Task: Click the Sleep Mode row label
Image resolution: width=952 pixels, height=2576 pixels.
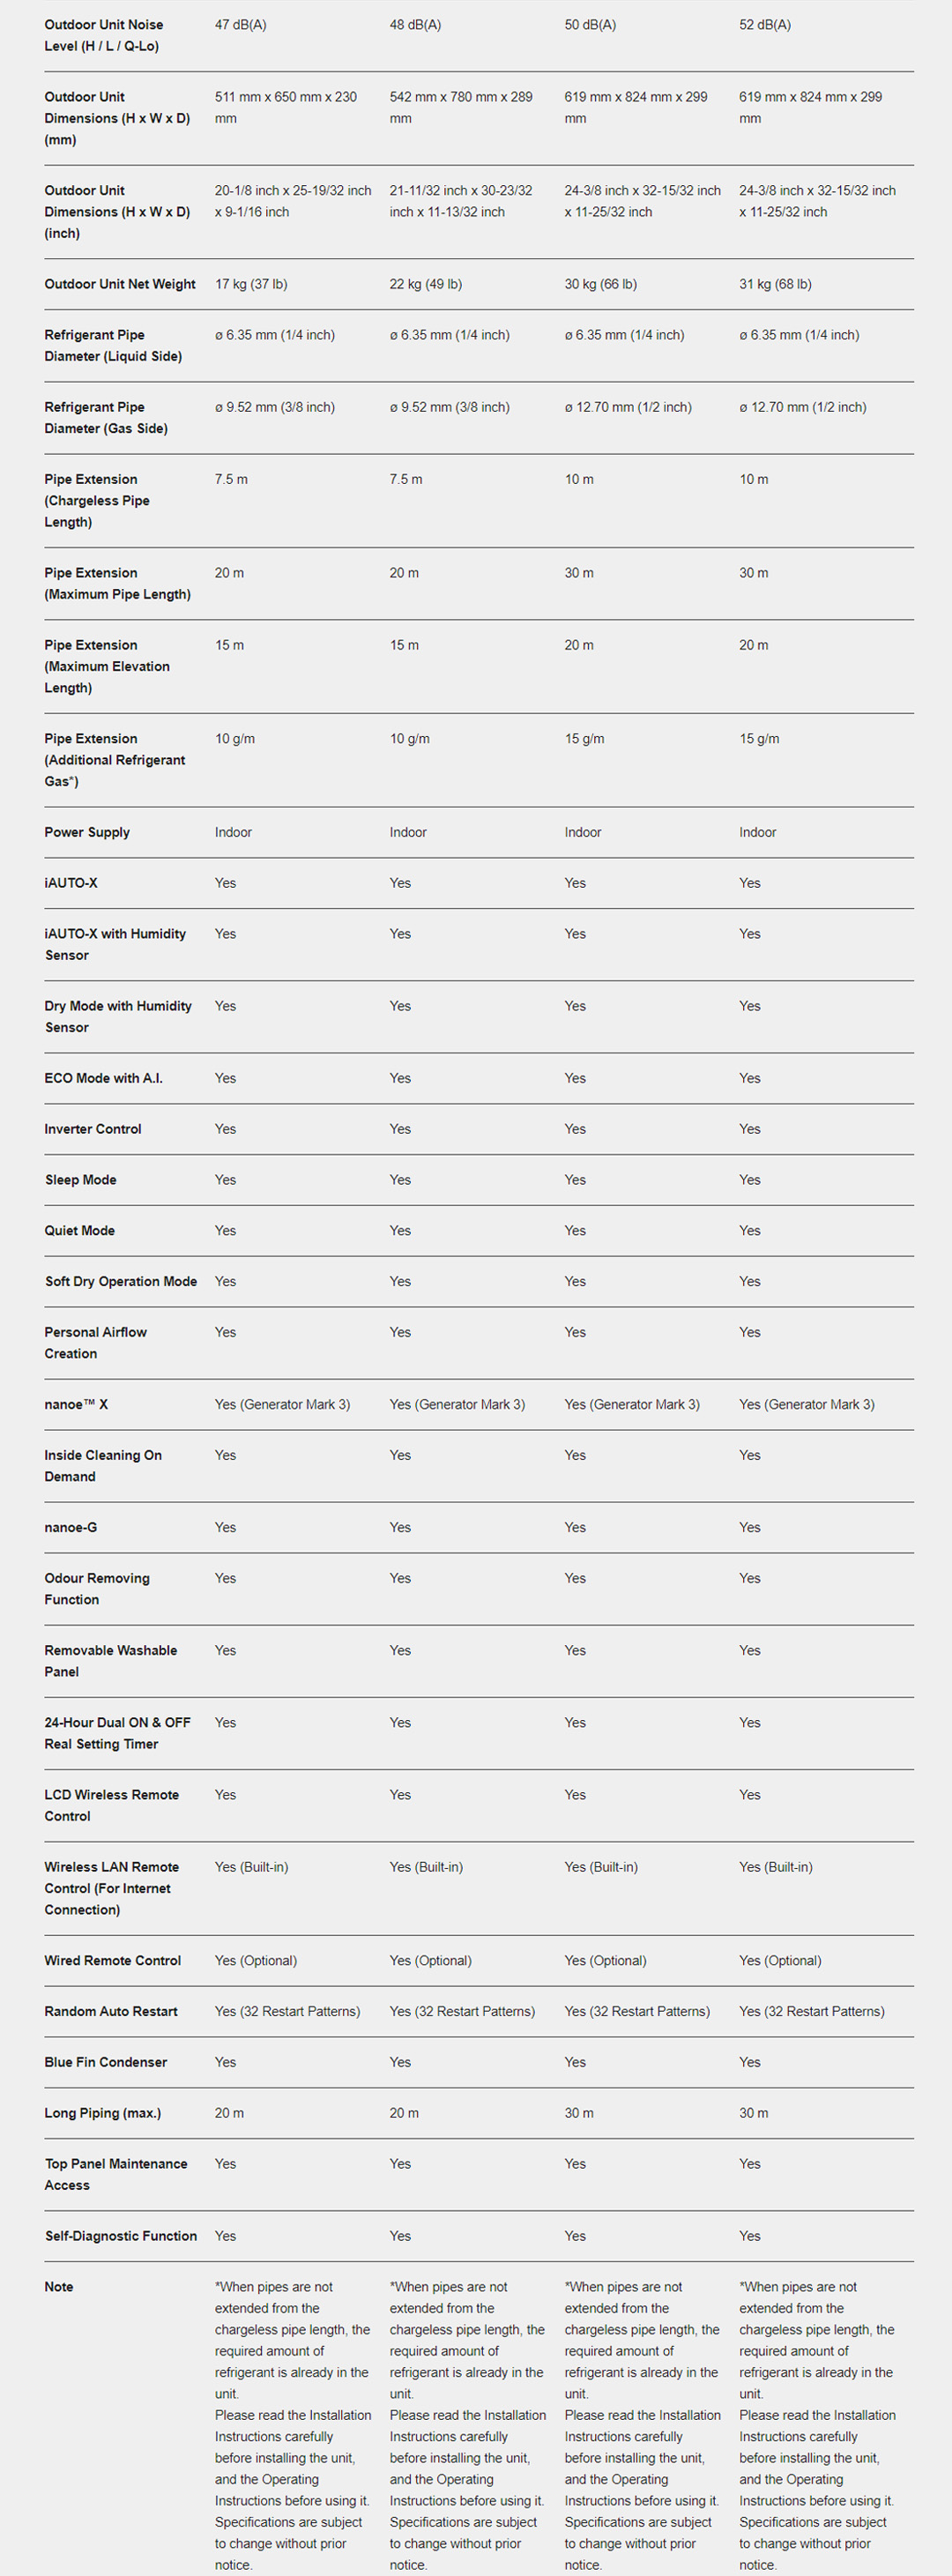Action: pyautogui.click(x=80, y=1180)
